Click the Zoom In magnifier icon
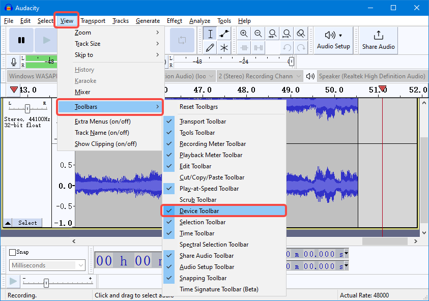Viewport: 429px width, 301px height. 244,34
